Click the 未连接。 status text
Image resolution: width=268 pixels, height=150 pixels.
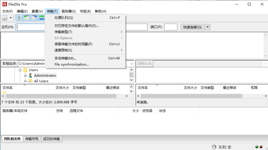pos(142,102)
